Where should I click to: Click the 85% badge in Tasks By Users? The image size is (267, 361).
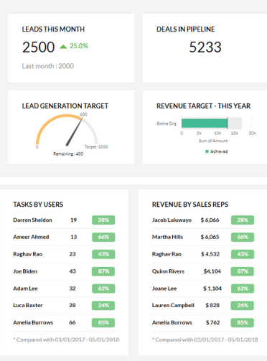coord(103,322)
